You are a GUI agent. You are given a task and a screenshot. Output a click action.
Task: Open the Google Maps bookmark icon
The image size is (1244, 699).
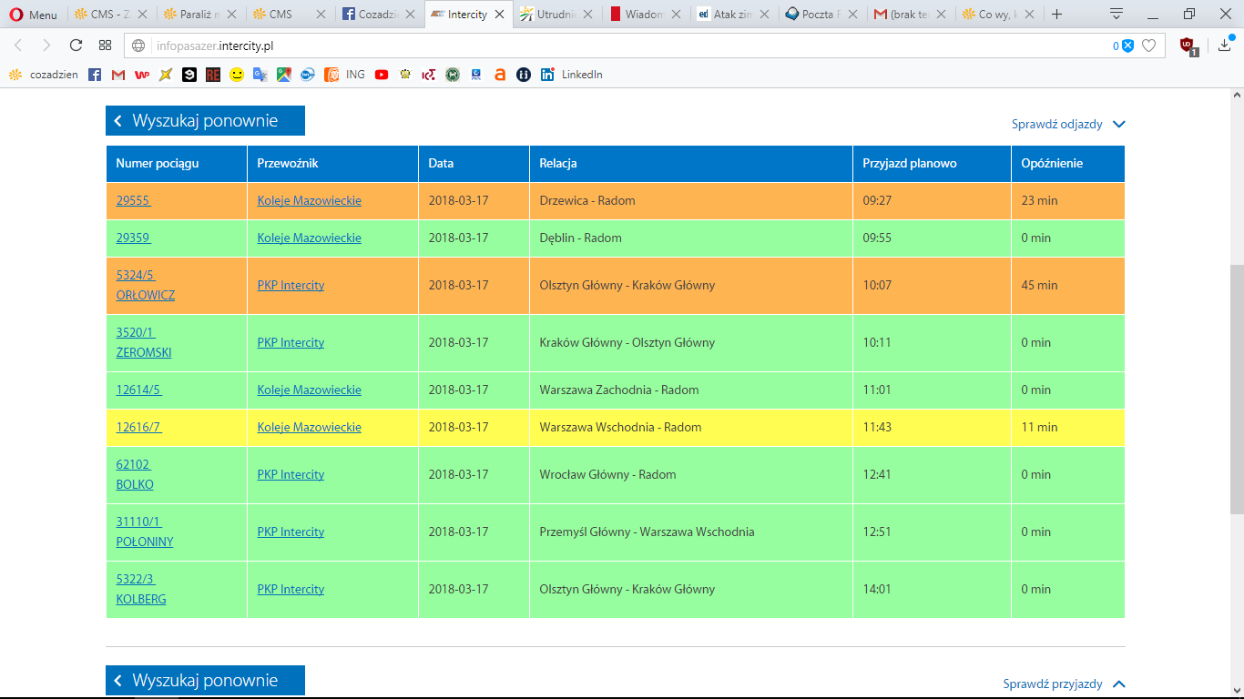coord(284,75)
